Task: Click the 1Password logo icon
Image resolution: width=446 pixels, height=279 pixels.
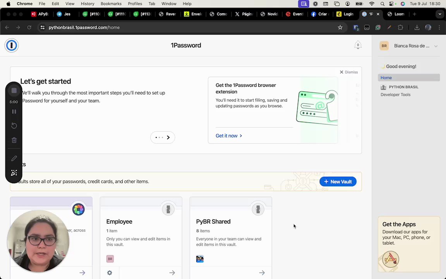Action: (12, 46)
